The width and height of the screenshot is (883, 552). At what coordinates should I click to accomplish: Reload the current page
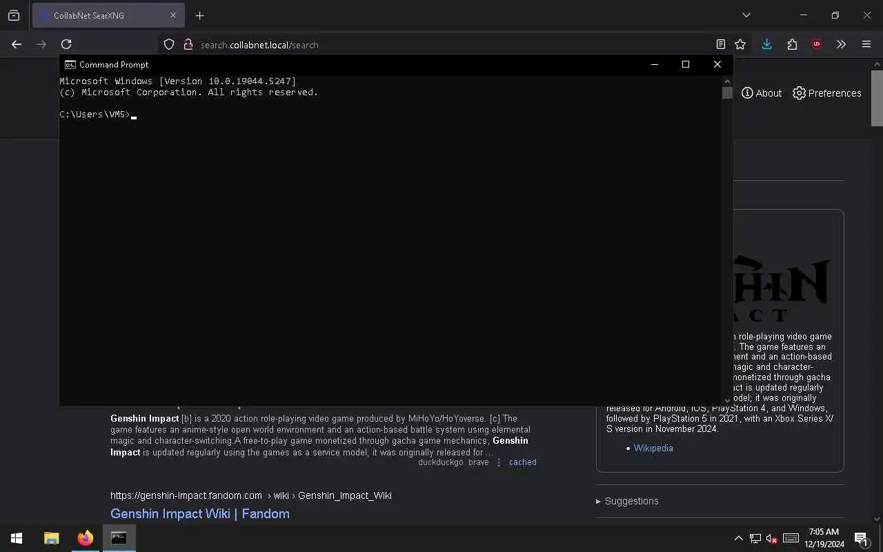tap(66, 44)
